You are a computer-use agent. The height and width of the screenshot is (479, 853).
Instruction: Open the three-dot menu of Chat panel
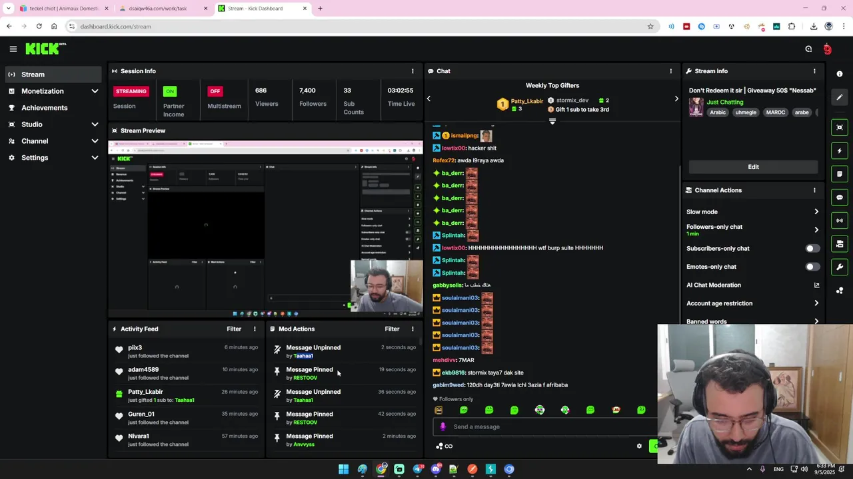tap(671, 71)
